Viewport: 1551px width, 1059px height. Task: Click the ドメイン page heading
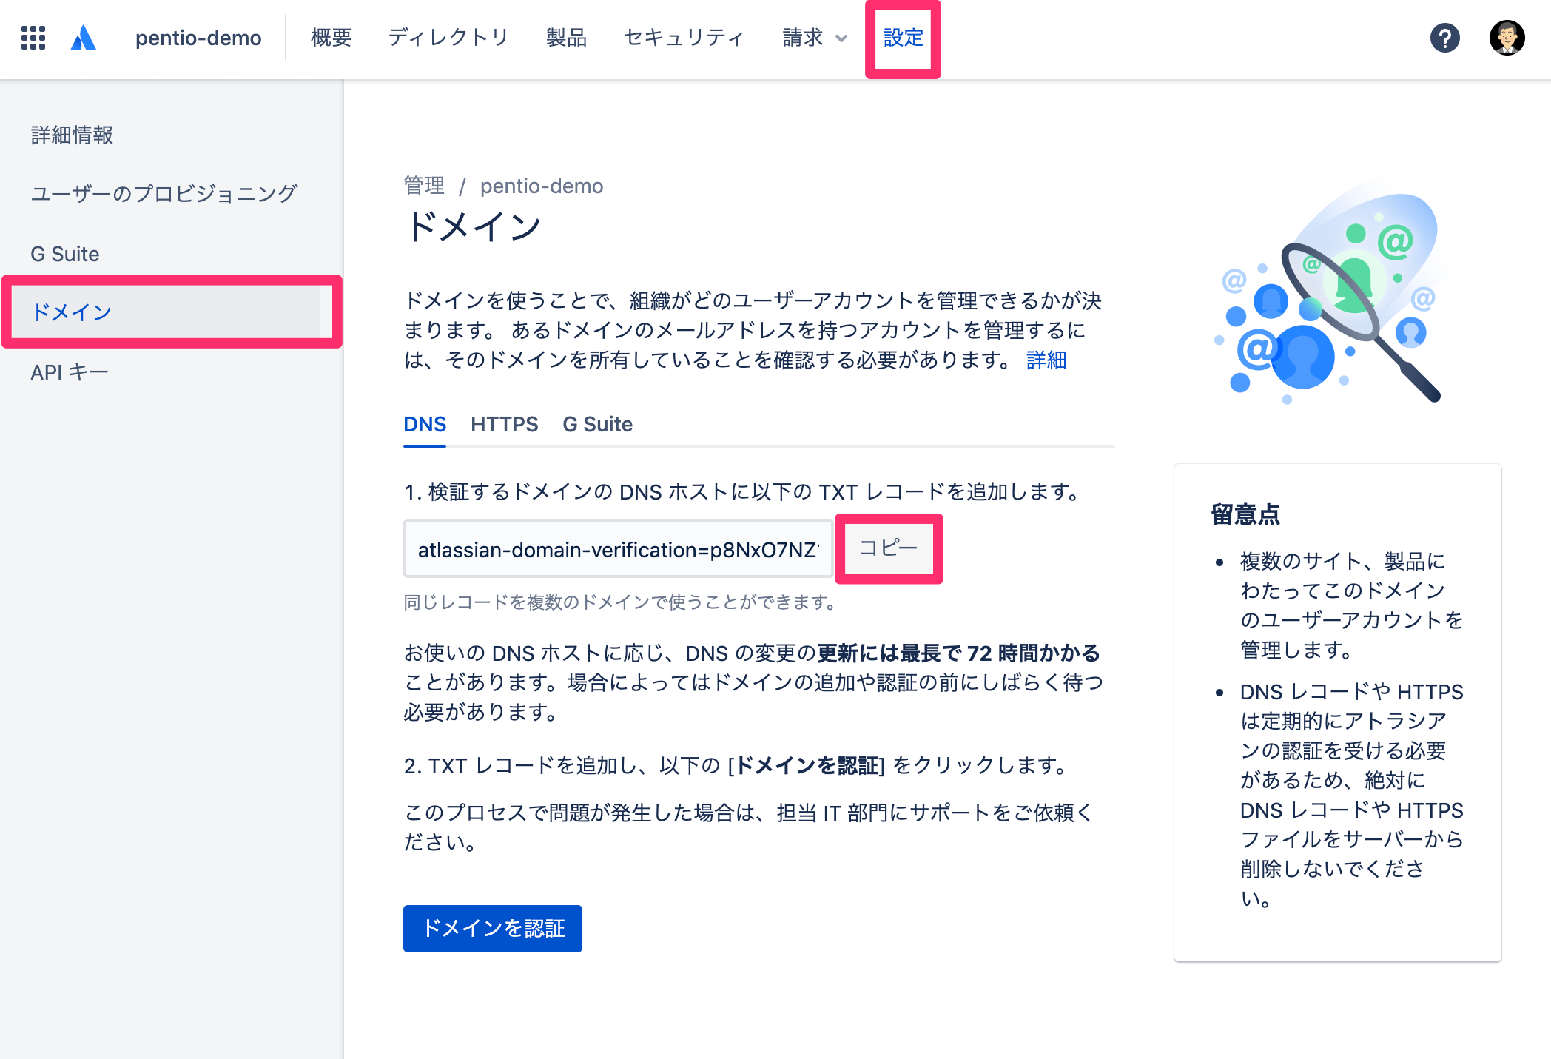coord(474,226)
